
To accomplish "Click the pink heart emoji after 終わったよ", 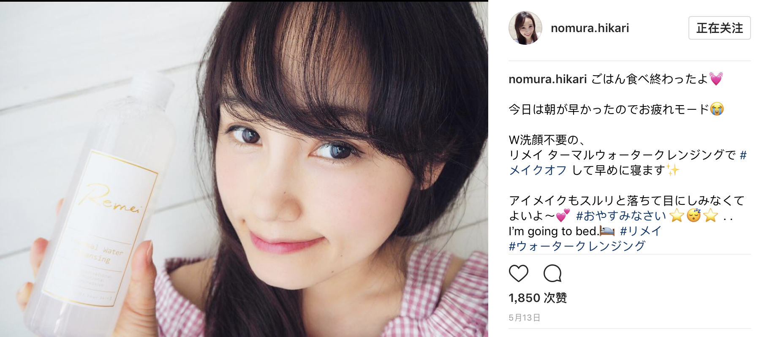I will click(x=716, y=79).
